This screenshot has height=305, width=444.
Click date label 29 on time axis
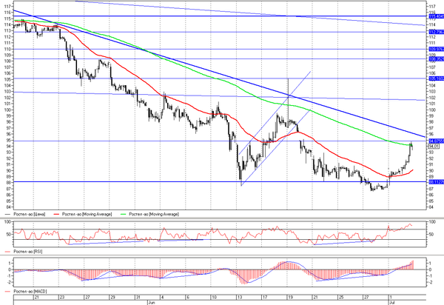click(112, 298)
